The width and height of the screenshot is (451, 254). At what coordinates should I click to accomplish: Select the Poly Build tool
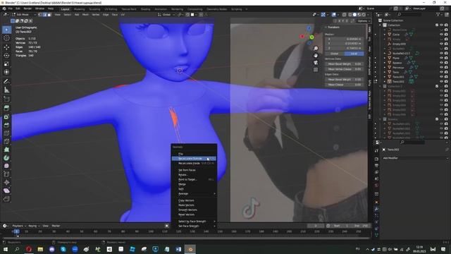6,150
